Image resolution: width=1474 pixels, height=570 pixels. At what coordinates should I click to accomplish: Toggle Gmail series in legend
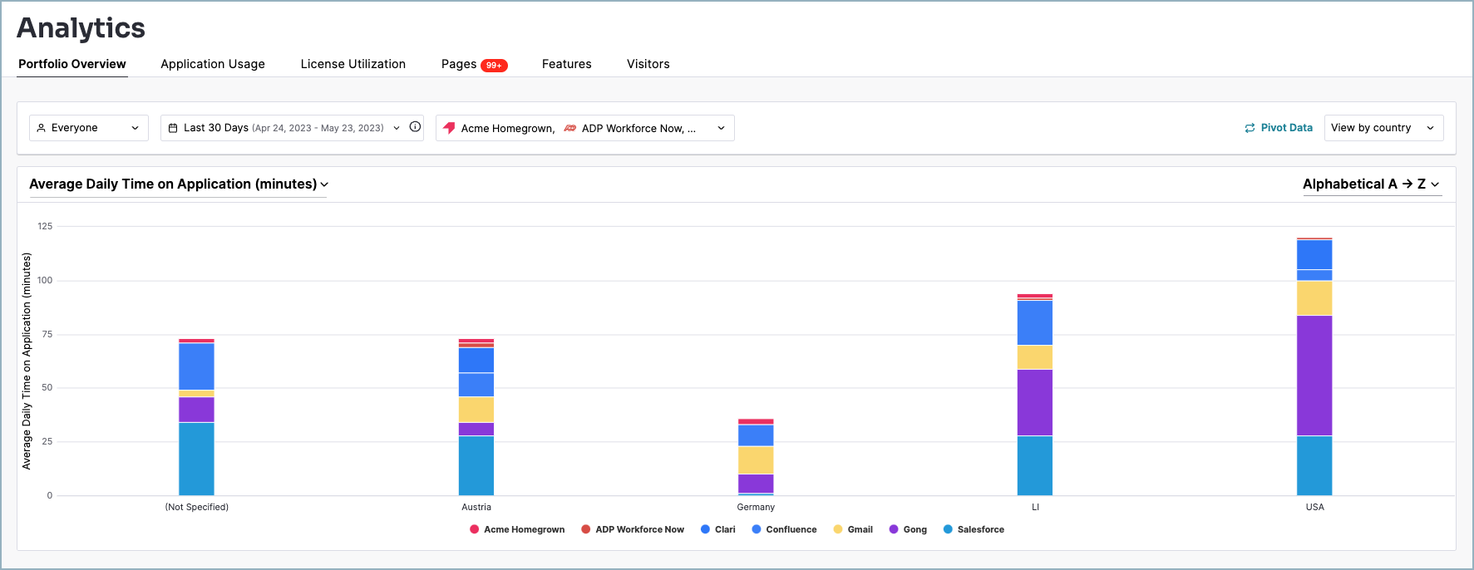coord(853,529)
